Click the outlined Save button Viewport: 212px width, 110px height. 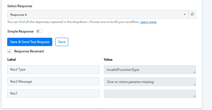tap(62, 42)
